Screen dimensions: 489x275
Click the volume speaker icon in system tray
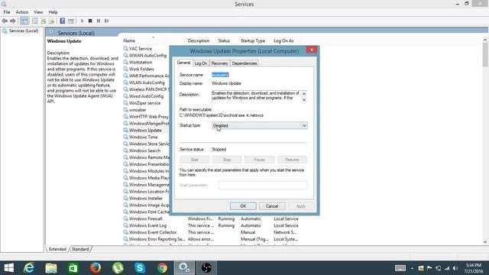455,268
